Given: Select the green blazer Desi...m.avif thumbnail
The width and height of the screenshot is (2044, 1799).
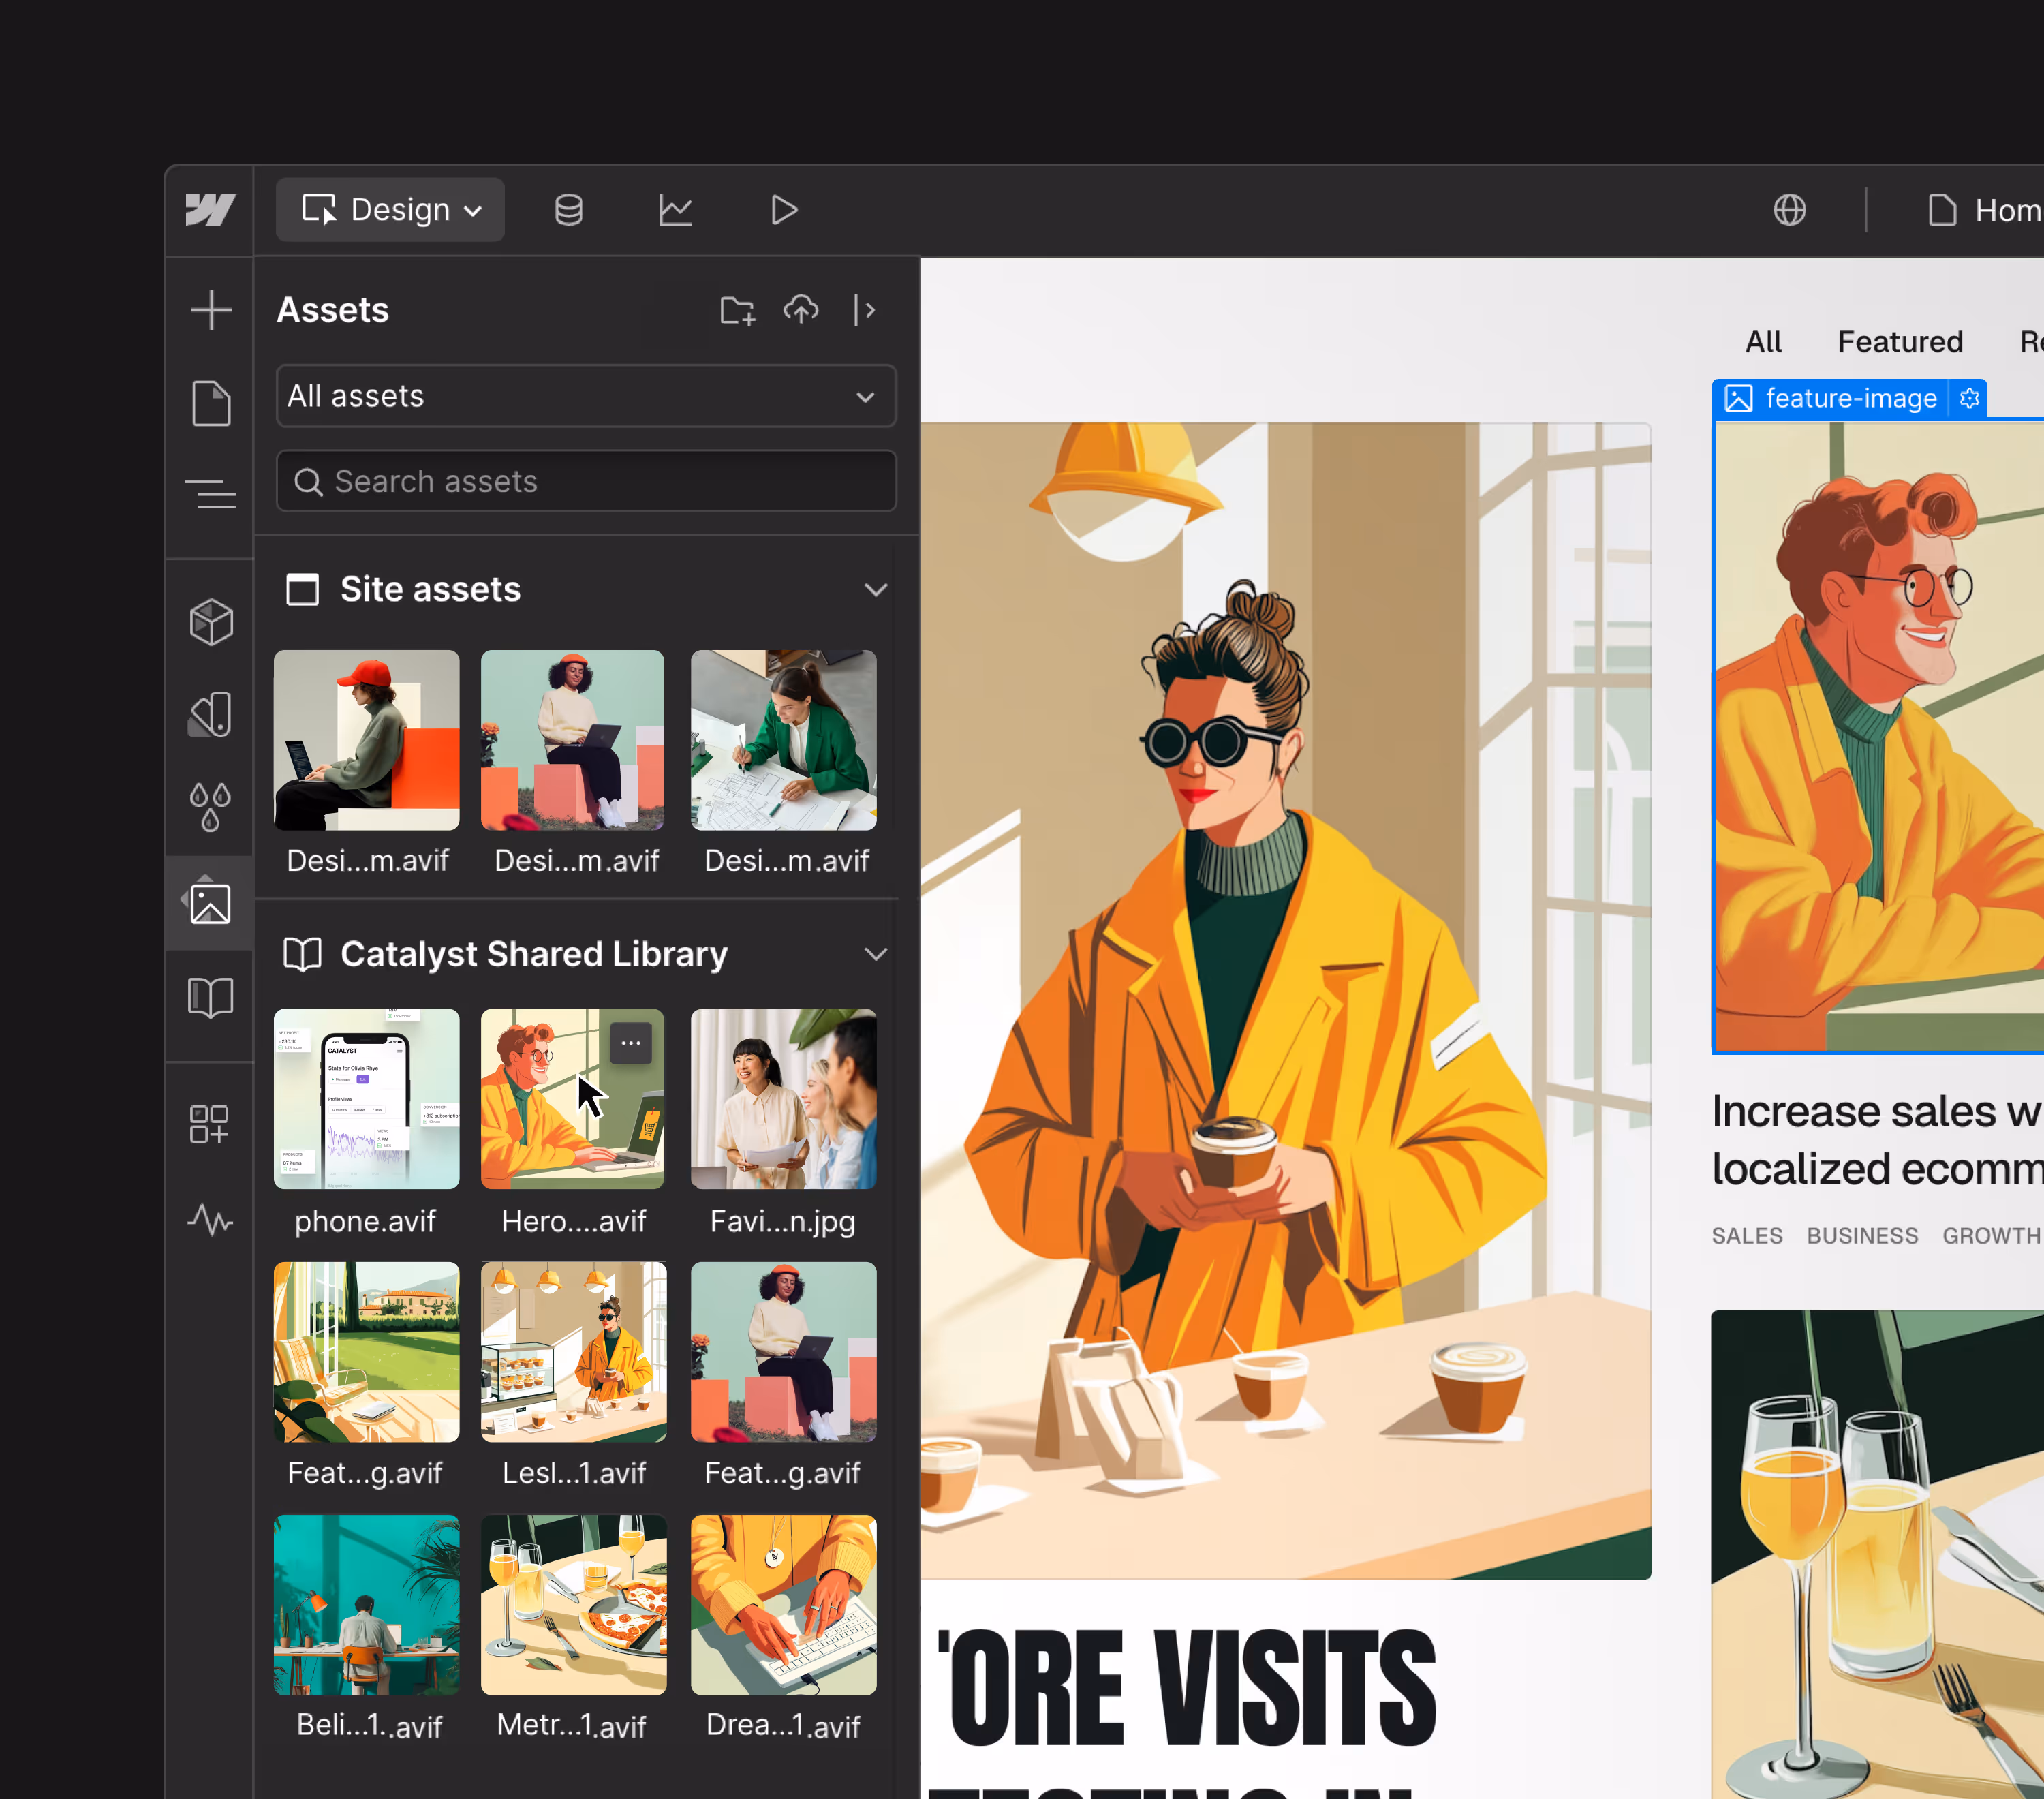Looking at the screenshot, I should click(x=784, y=740).
